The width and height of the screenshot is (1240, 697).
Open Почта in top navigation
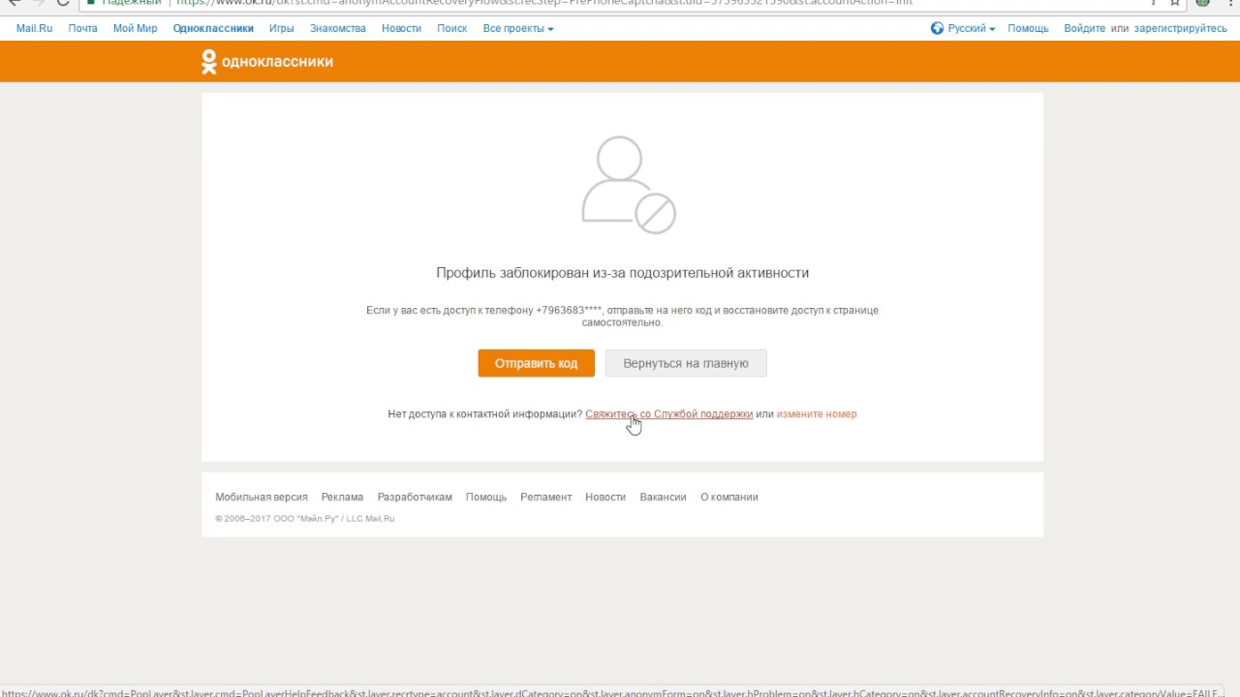pos(82,28)
